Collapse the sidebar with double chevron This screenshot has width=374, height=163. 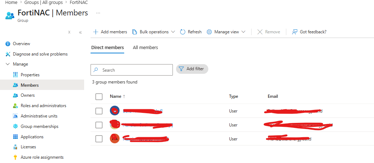[x=81, y=32]
